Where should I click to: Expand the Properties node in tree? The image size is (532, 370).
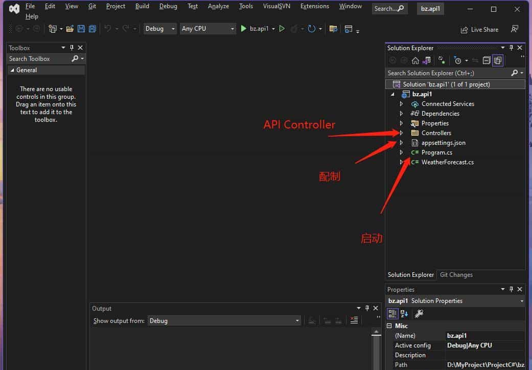point(401,123)
